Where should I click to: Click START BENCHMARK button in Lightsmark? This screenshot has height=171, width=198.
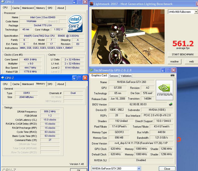pos(183,54)
